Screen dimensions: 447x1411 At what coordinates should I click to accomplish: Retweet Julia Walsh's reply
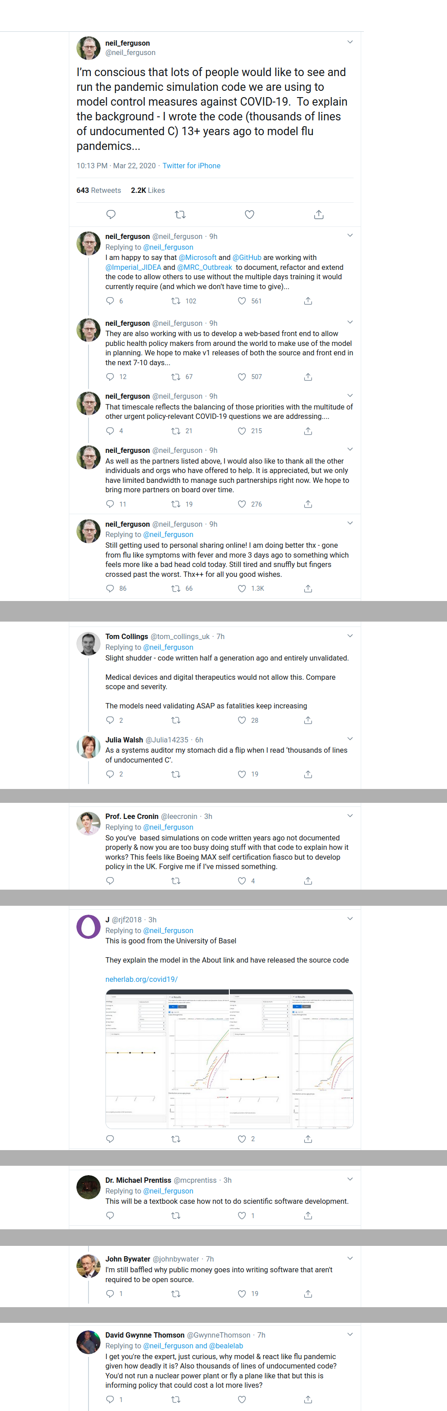point(176,775)
